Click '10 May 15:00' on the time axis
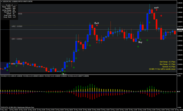Viewport: 183px width, 111px height. point(151,110)
